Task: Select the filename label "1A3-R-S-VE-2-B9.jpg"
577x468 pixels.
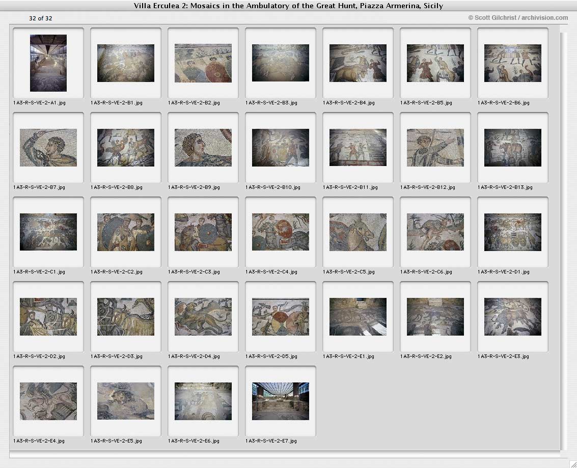Action: pos(194,187)
